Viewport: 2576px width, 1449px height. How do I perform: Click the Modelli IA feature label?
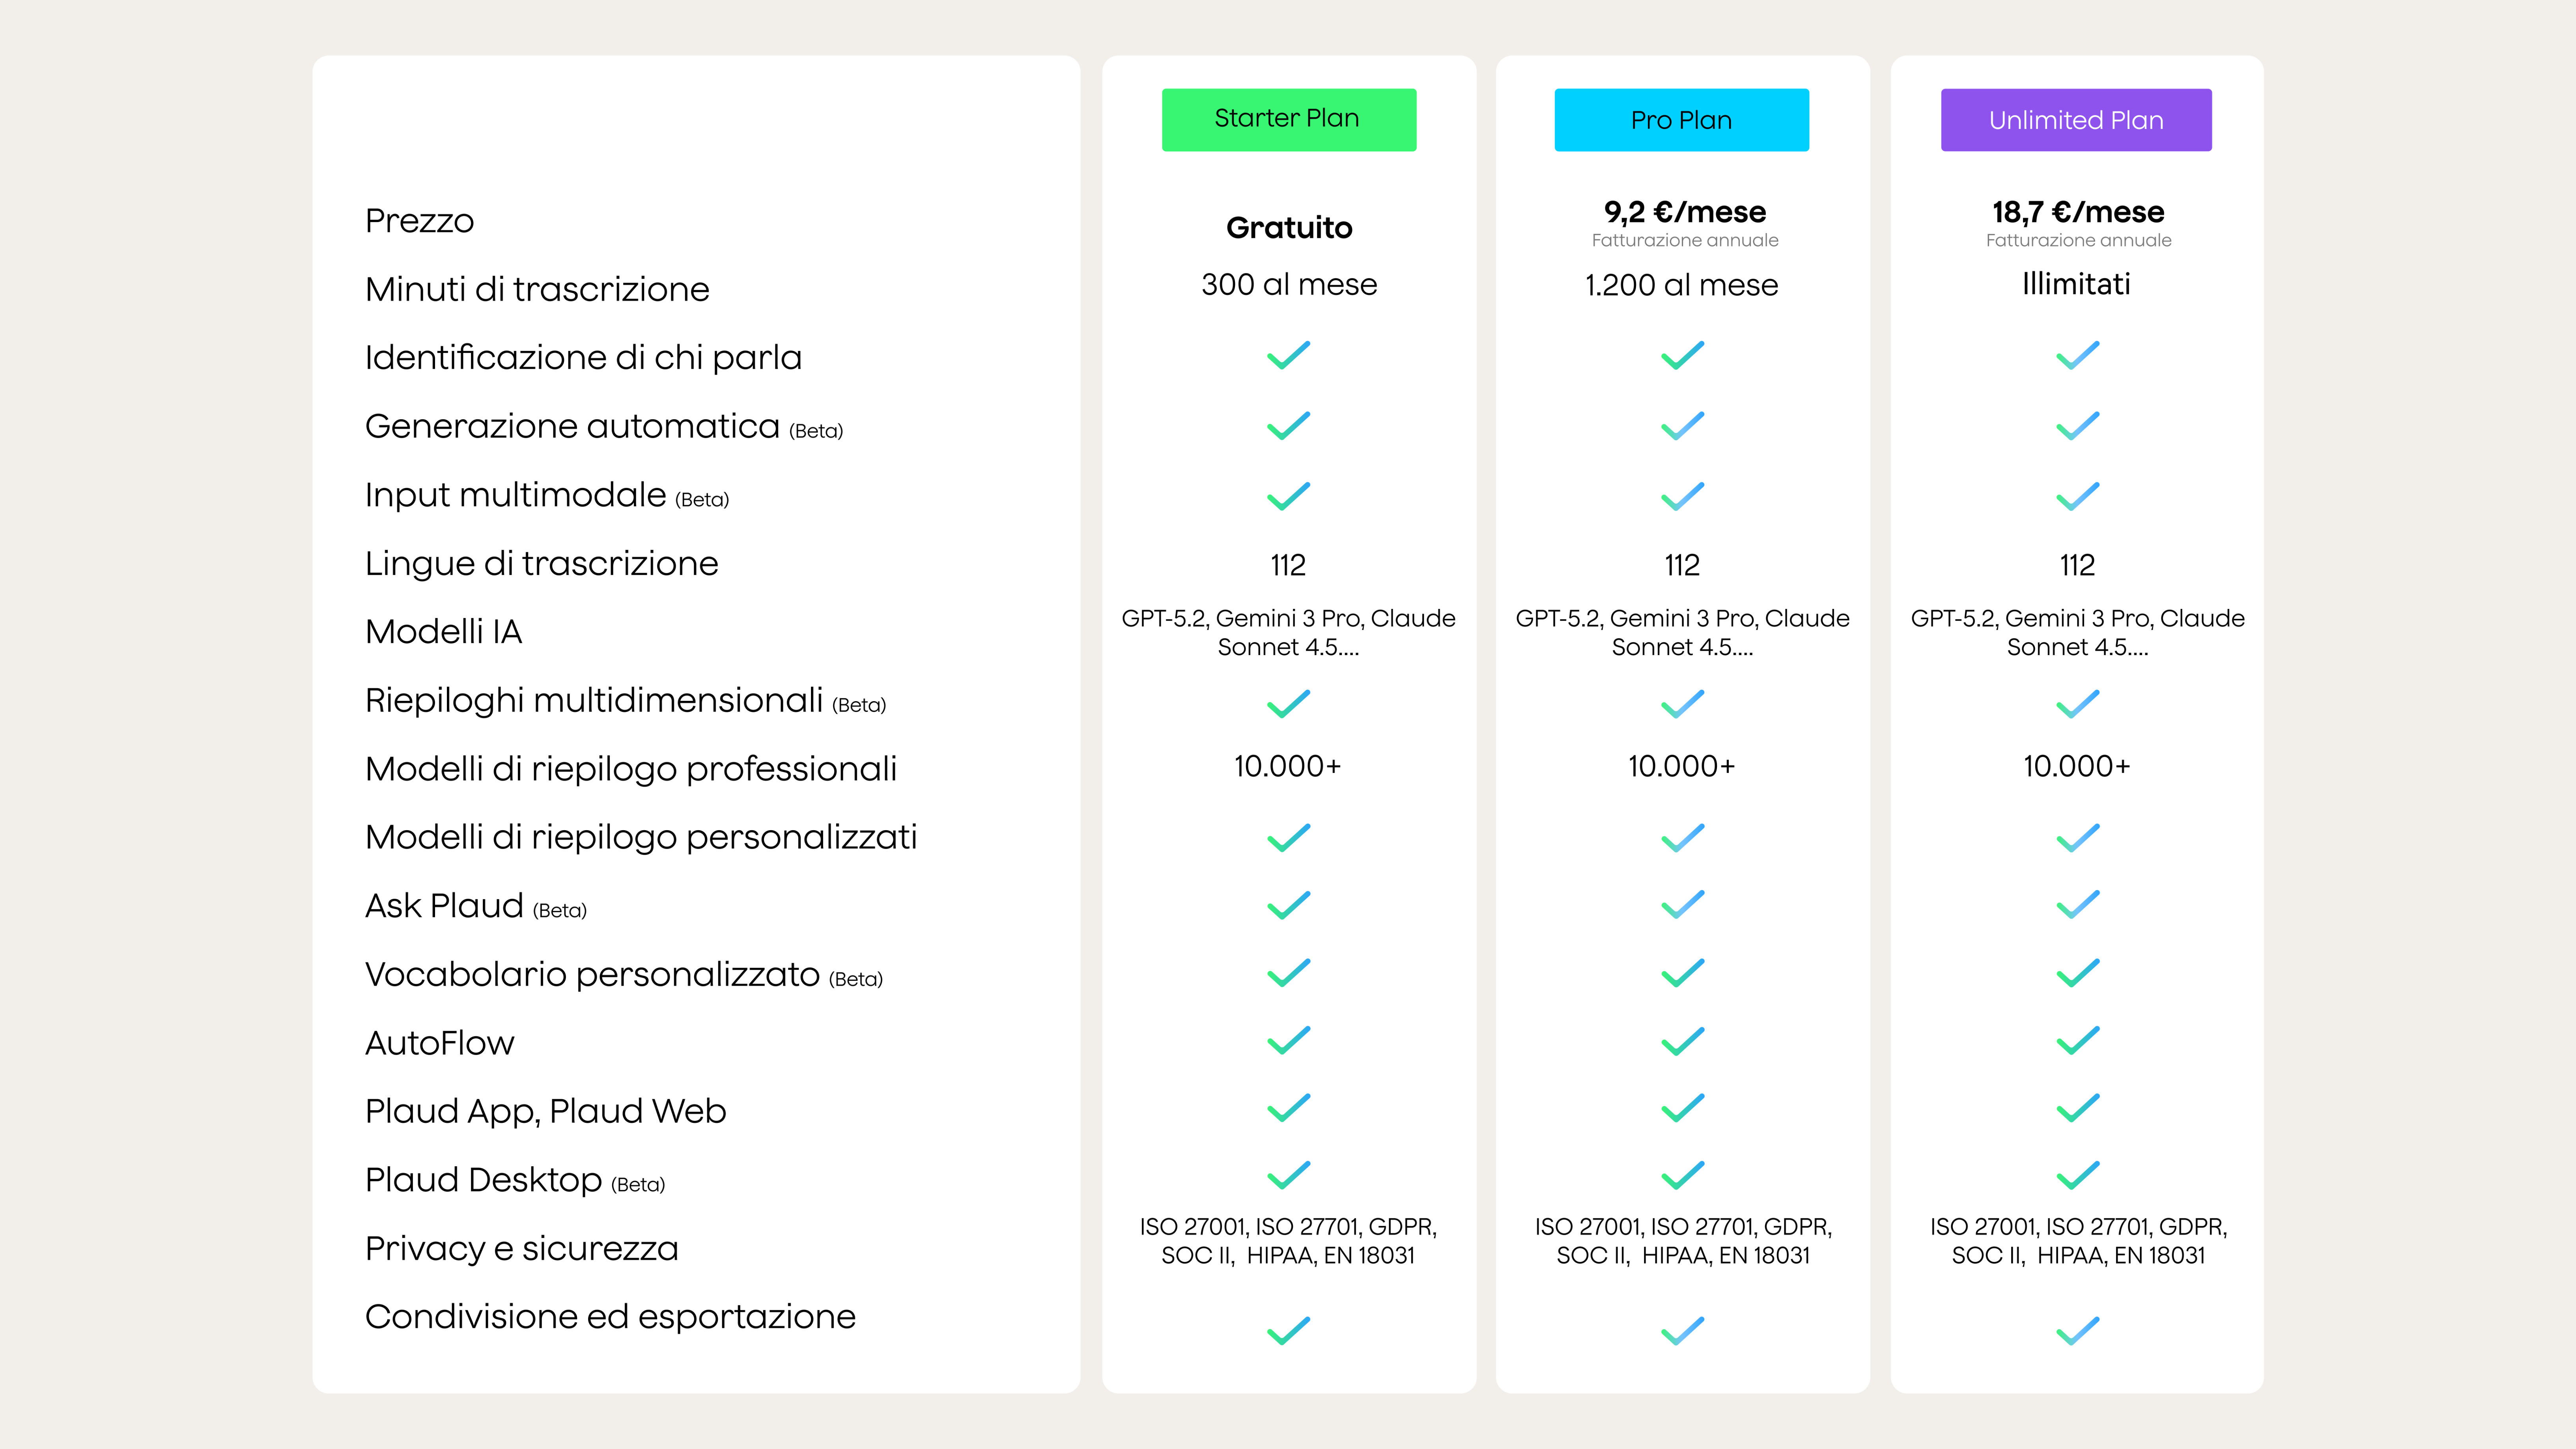point(443,632)
